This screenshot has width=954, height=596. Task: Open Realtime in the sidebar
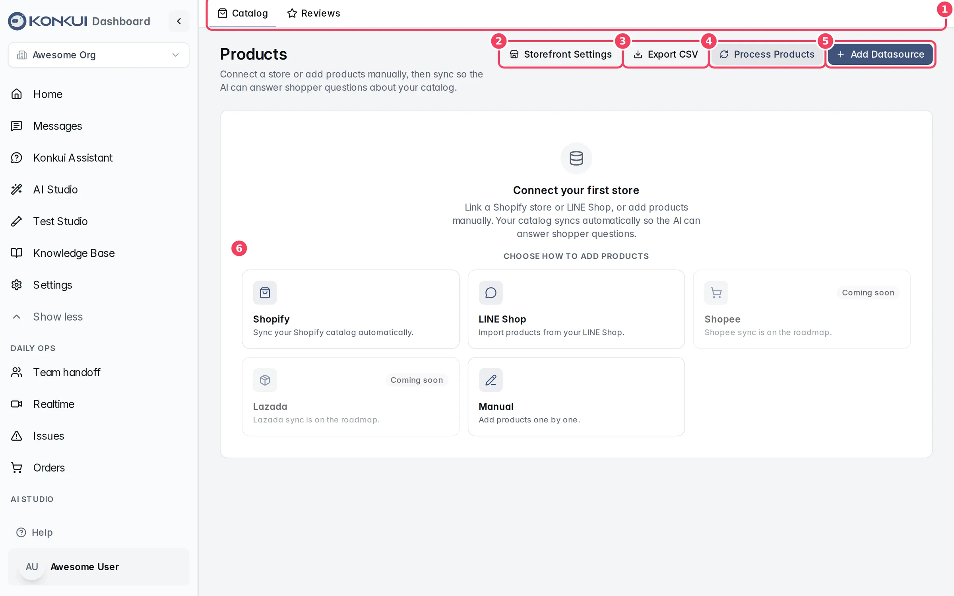pyautogui.click(x=99, y=404)
